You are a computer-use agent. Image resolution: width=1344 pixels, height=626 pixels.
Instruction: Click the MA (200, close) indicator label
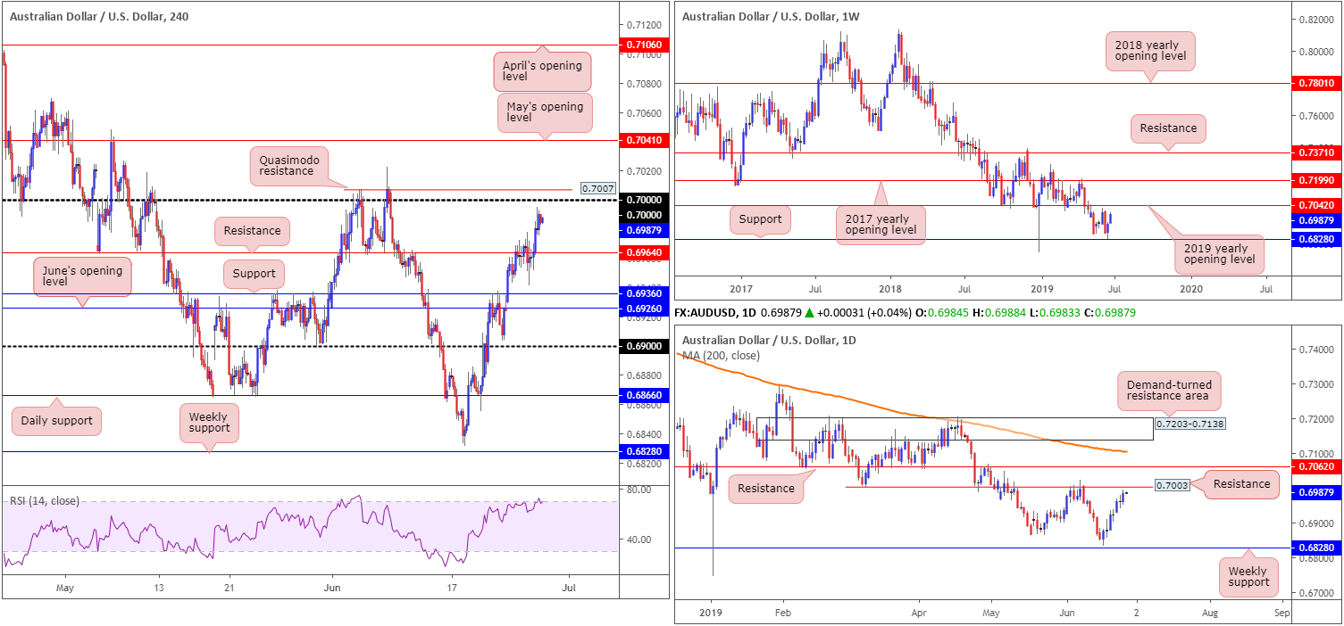tap(722, 355)
